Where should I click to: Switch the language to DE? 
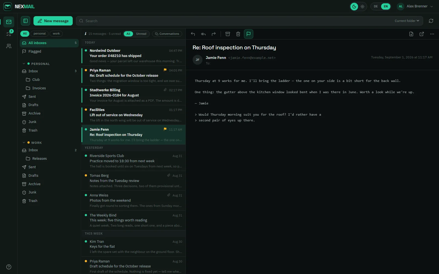pyautogui.click(x=376, y=6)
